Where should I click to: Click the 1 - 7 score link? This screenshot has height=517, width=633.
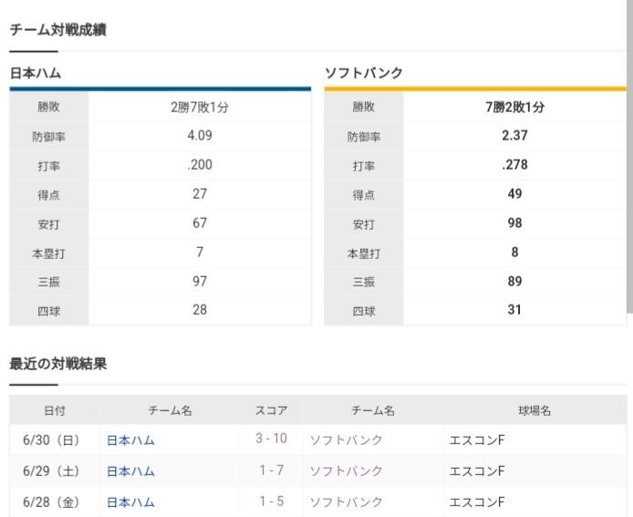click(x=271, y=470)
